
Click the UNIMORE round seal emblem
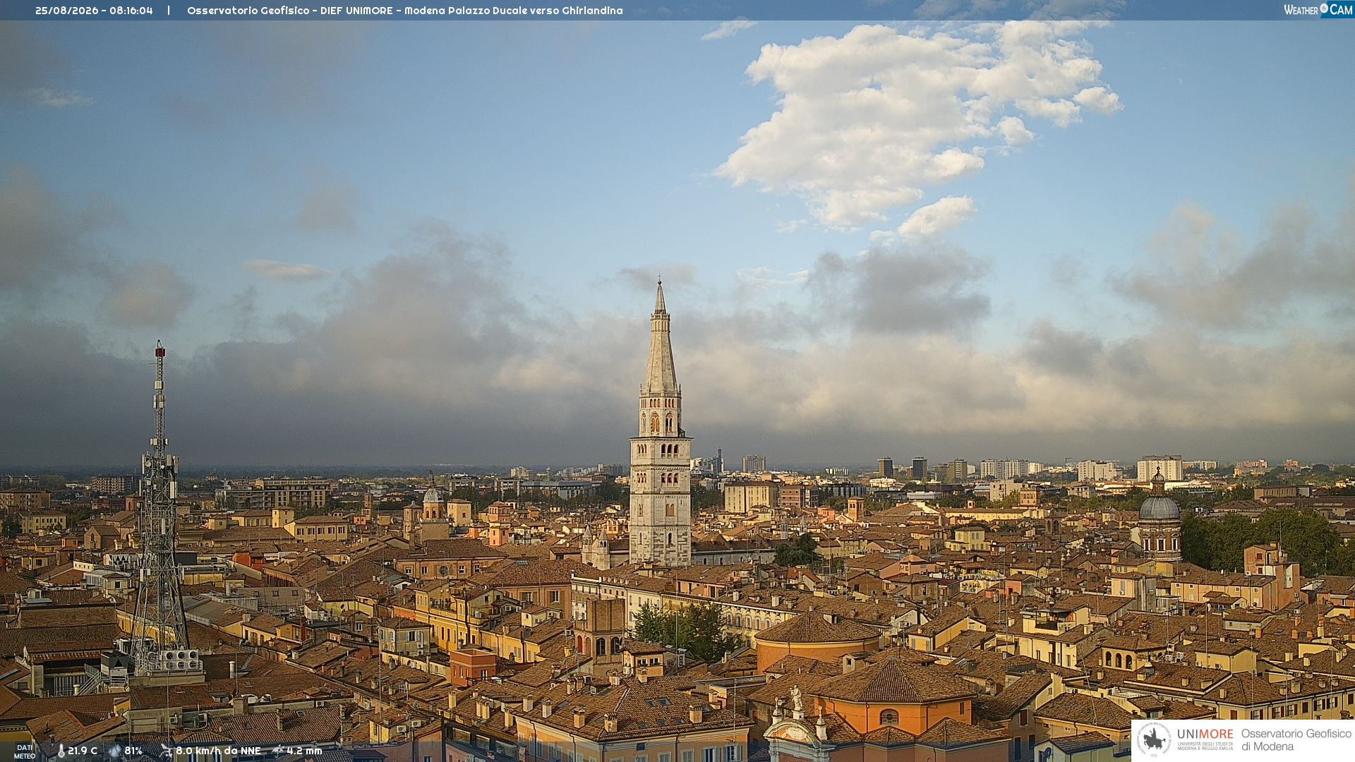(1154, 740)
